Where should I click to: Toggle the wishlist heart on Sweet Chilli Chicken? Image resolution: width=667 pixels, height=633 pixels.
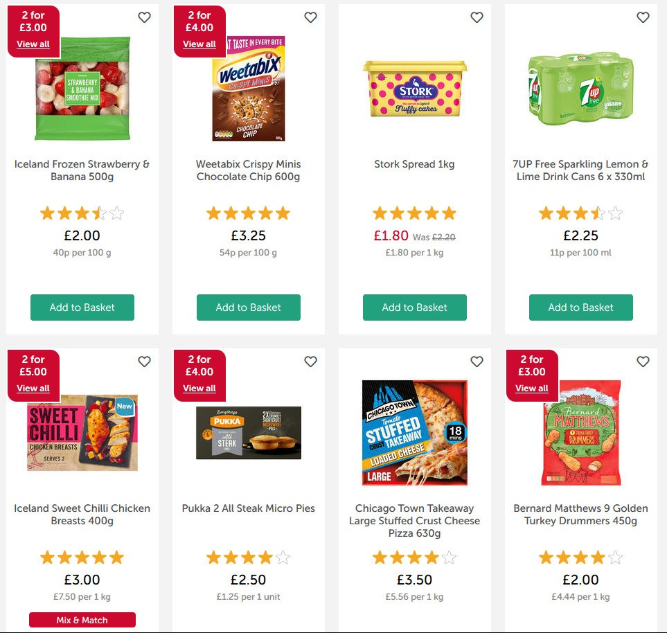pyautogui.click(x=144, y=362)
